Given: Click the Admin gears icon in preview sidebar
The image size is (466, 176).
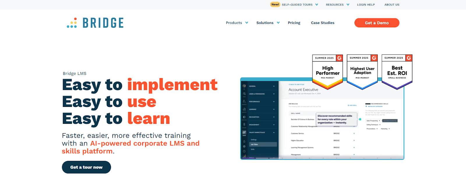Looking at the screenshot, I should 244,132.
